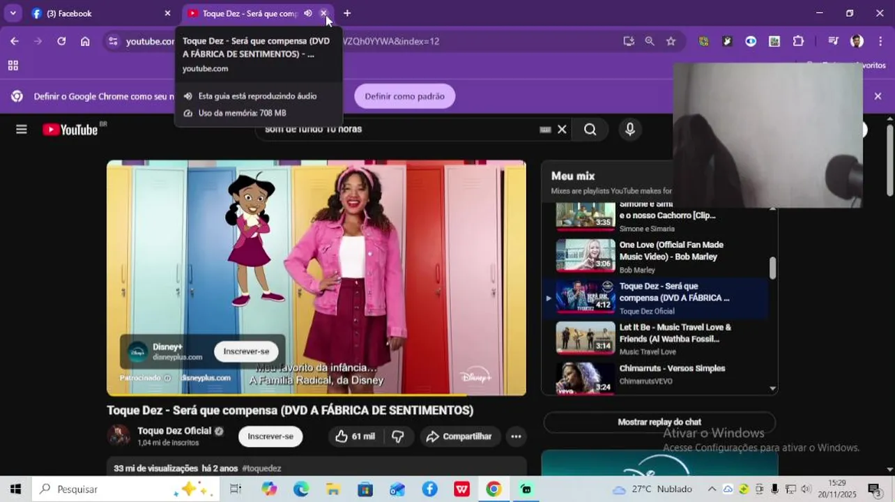Click Definir como padrão button
Screen dimensions: 895x502
click(404, 96)
